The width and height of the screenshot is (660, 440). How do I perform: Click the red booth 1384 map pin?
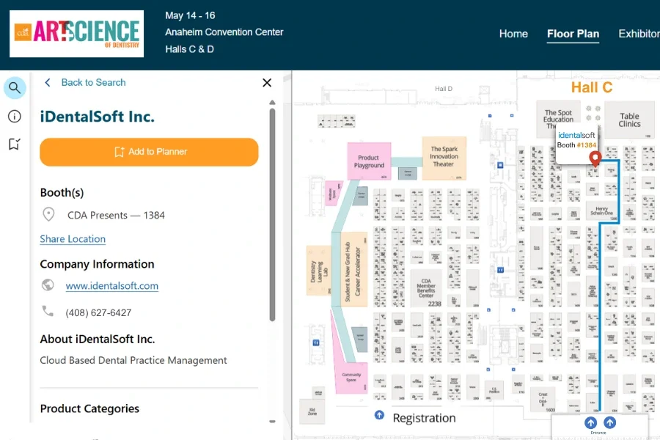tap(595, 158)
